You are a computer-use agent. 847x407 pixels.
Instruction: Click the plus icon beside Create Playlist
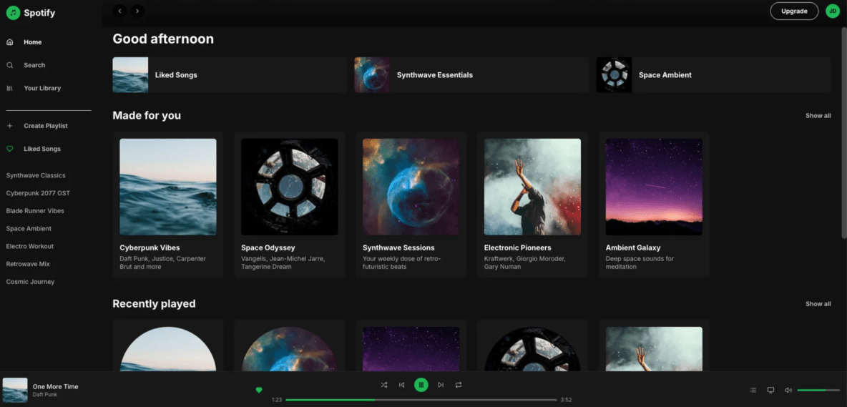[x=10, y=126]
